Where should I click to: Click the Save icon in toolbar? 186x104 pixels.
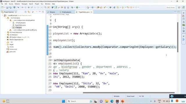pos(7,7)
